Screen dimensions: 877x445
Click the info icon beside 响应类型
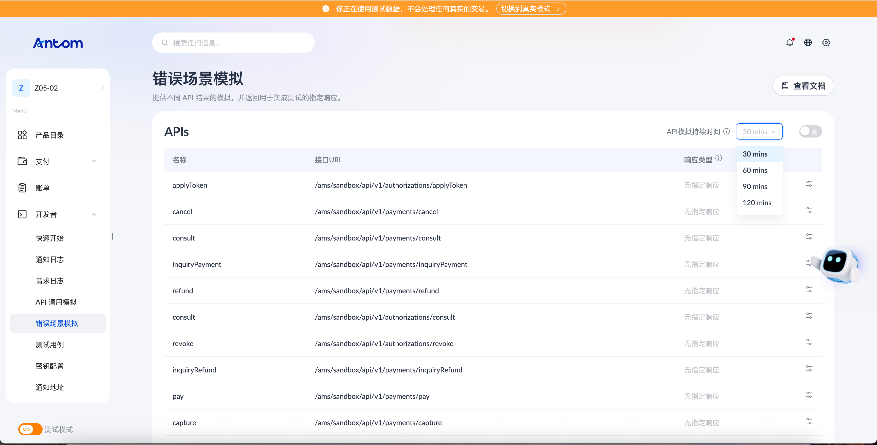coord(719,158)
